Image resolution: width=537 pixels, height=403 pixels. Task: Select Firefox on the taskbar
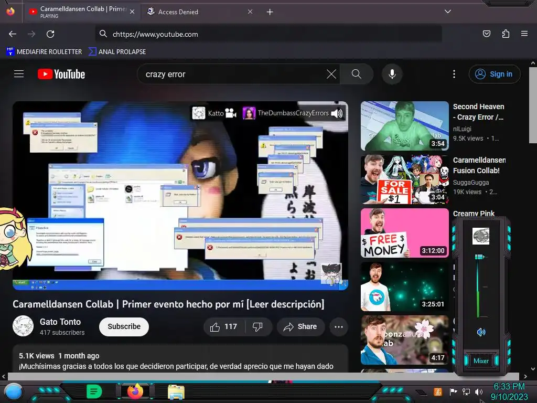[x=135, y=391]
